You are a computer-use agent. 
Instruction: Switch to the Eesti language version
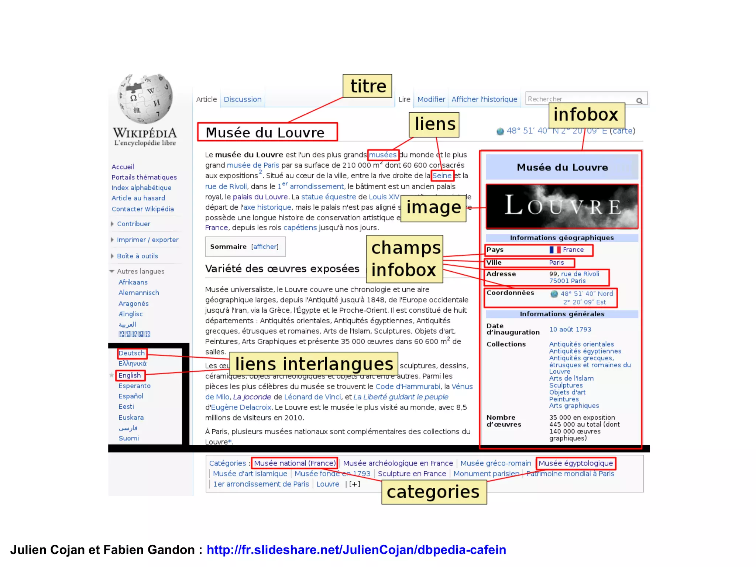click(126, 406)
